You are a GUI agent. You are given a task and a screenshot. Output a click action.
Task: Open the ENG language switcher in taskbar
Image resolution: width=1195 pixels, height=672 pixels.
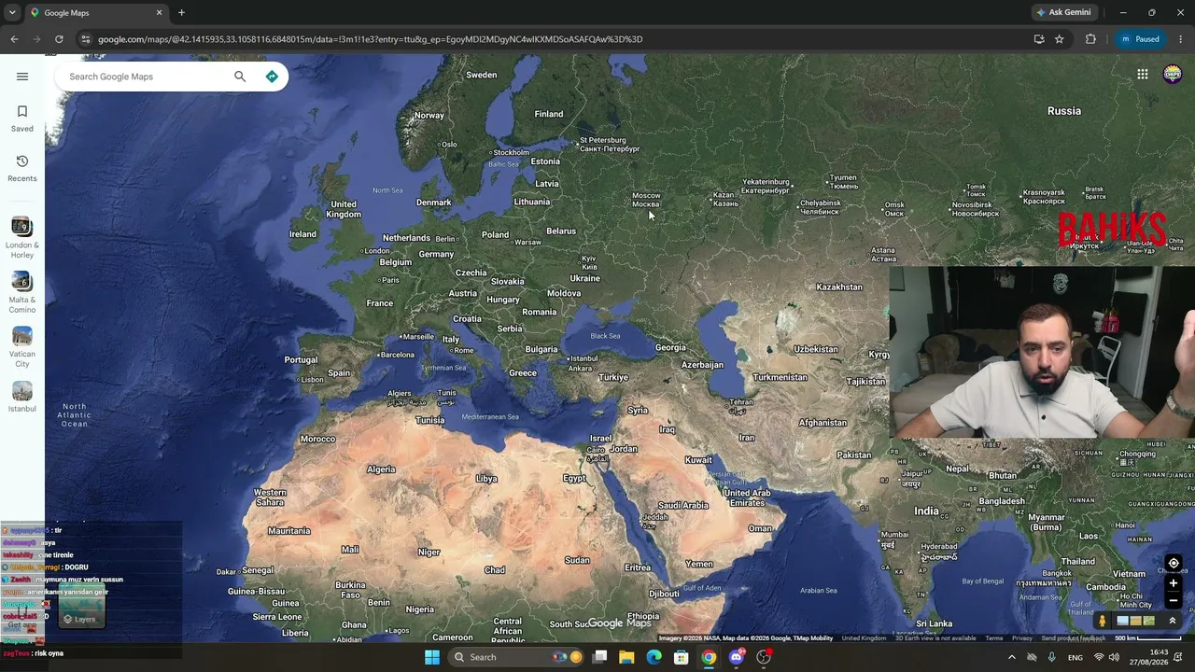(x=1075, y=657)
